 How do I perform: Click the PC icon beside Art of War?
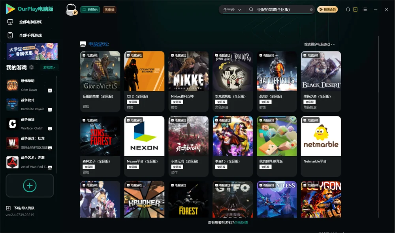click(x=50, y=168)
